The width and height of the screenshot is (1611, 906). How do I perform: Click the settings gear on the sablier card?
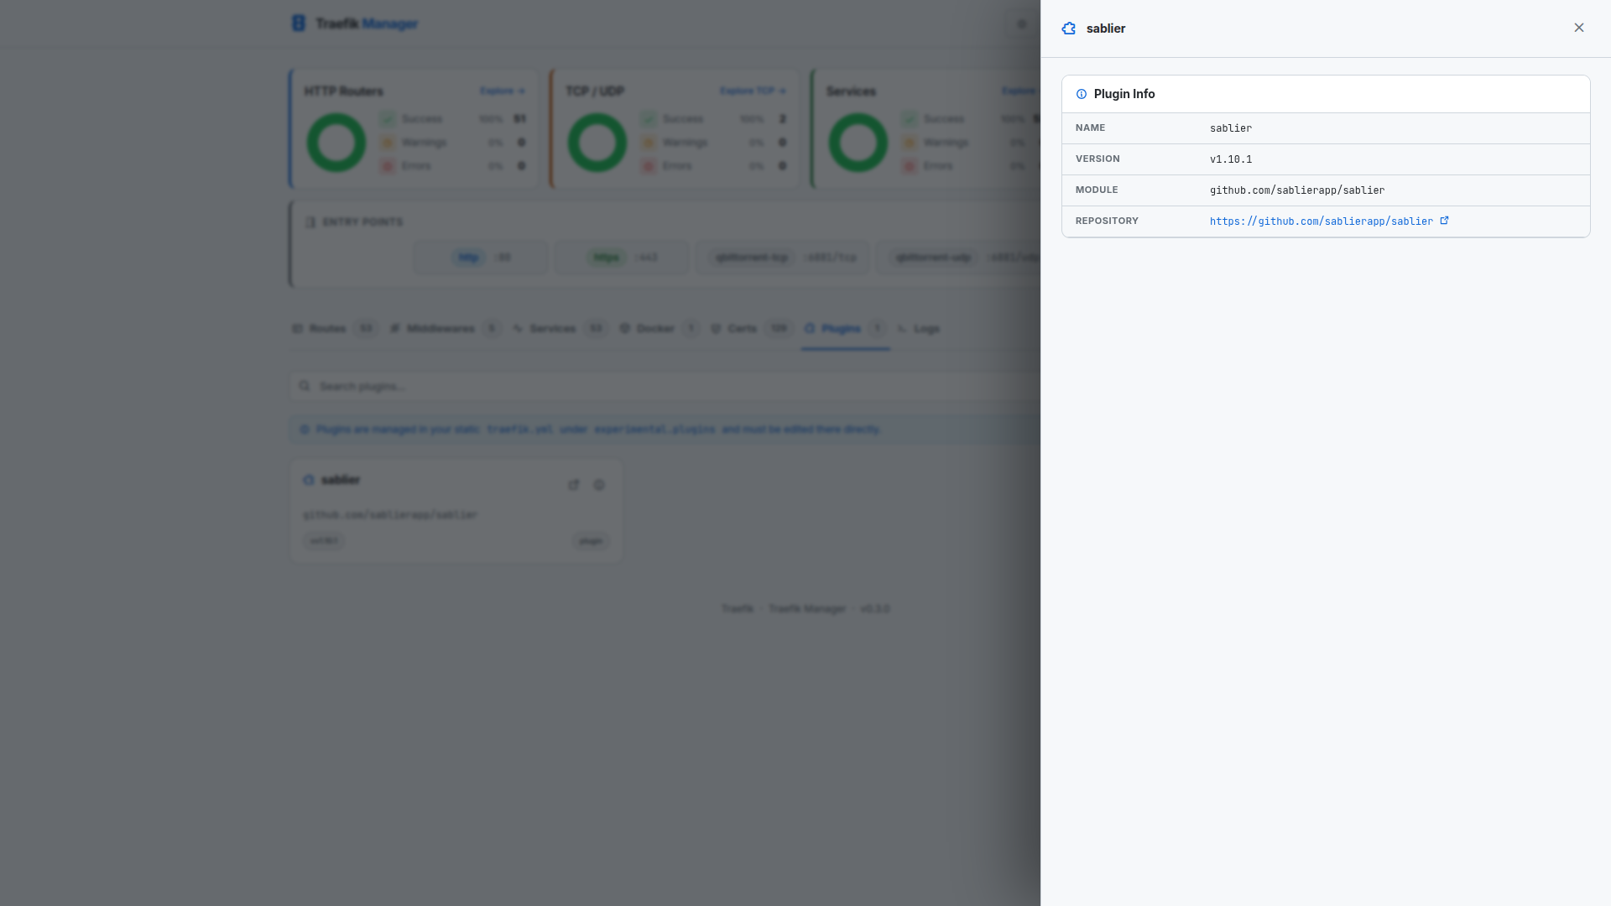tap(599, 484)
